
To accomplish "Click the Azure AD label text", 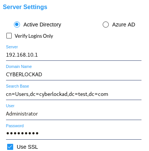I will pos(124,25).
